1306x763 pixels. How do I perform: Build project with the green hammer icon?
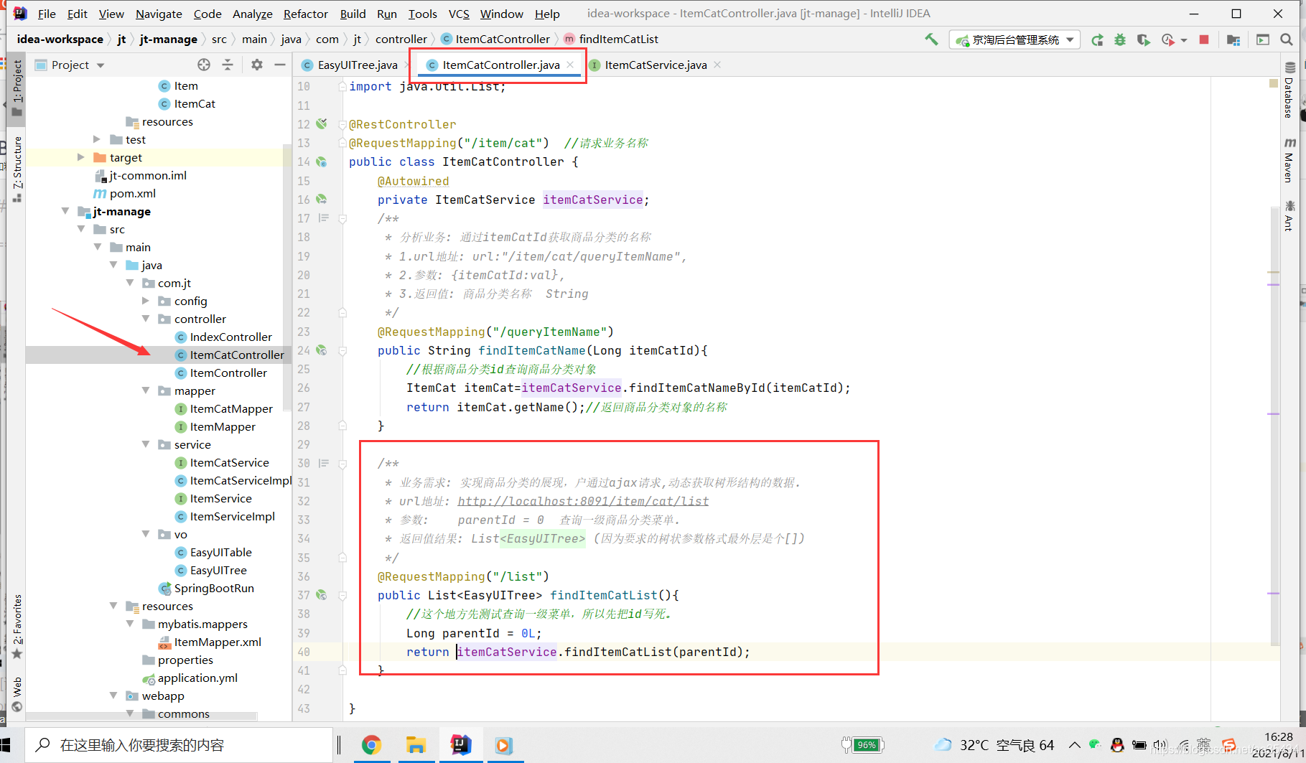[x=931, y=39]
